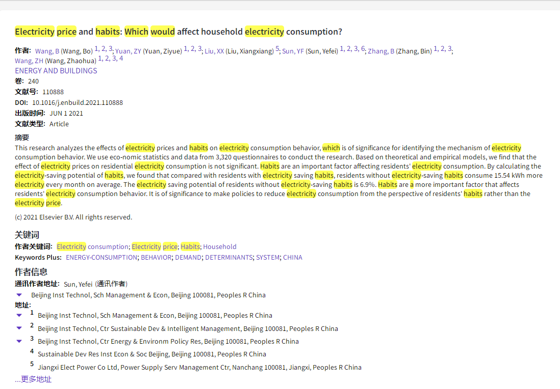Select the Habits author keyword
Viewport: 560px width, 389px height.
coord(190,247)
